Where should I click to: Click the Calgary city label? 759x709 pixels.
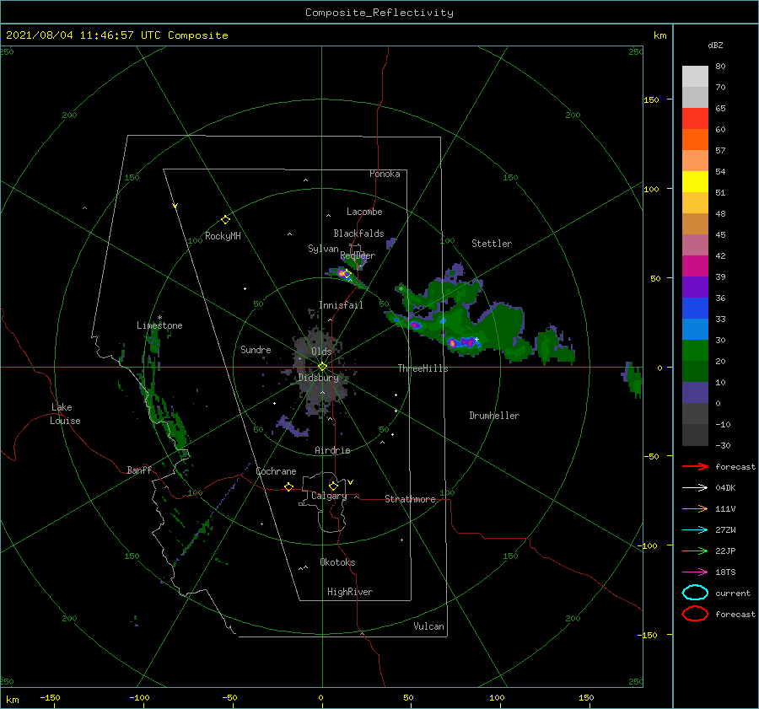pyautogui.click(x=329, y=496)
